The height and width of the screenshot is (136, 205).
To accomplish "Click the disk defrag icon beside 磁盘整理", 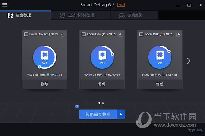I will tap(10, 15).
